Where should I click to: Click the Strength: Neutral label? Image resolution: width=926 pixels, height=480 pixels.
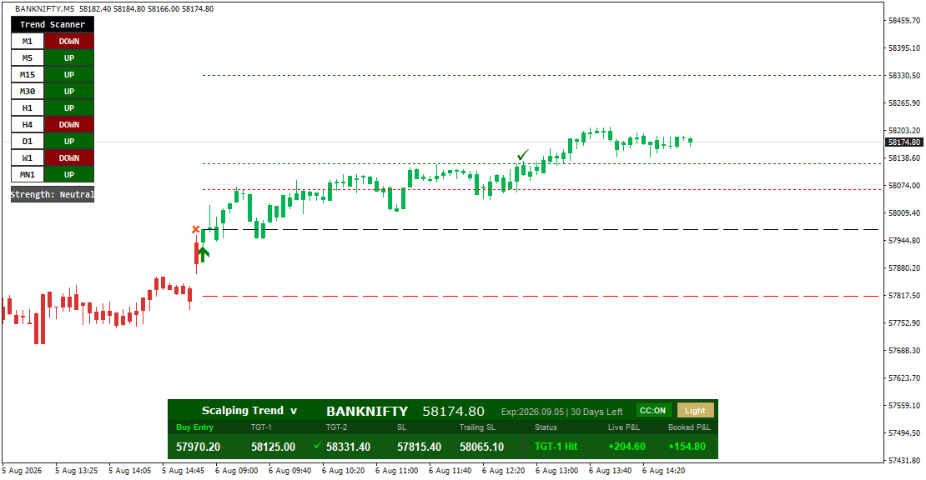click(53, 195)
